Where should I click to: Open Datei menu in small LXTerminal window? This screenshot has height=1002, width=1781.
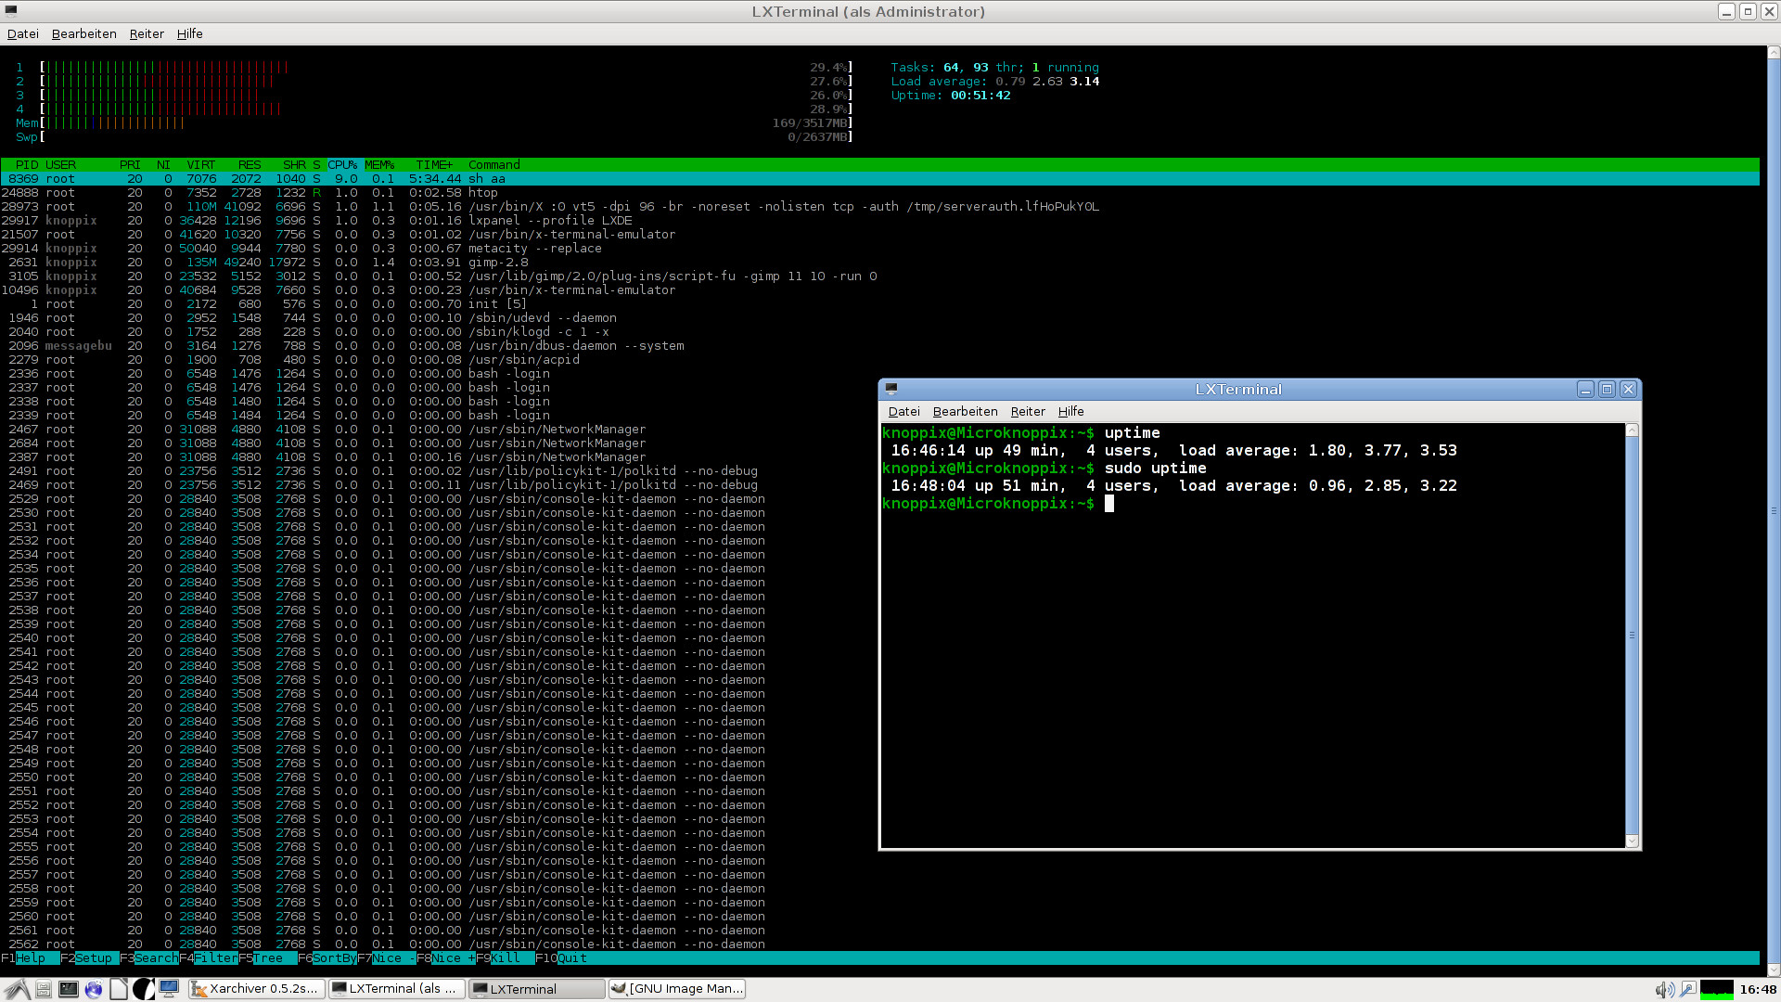click(904, 411)
